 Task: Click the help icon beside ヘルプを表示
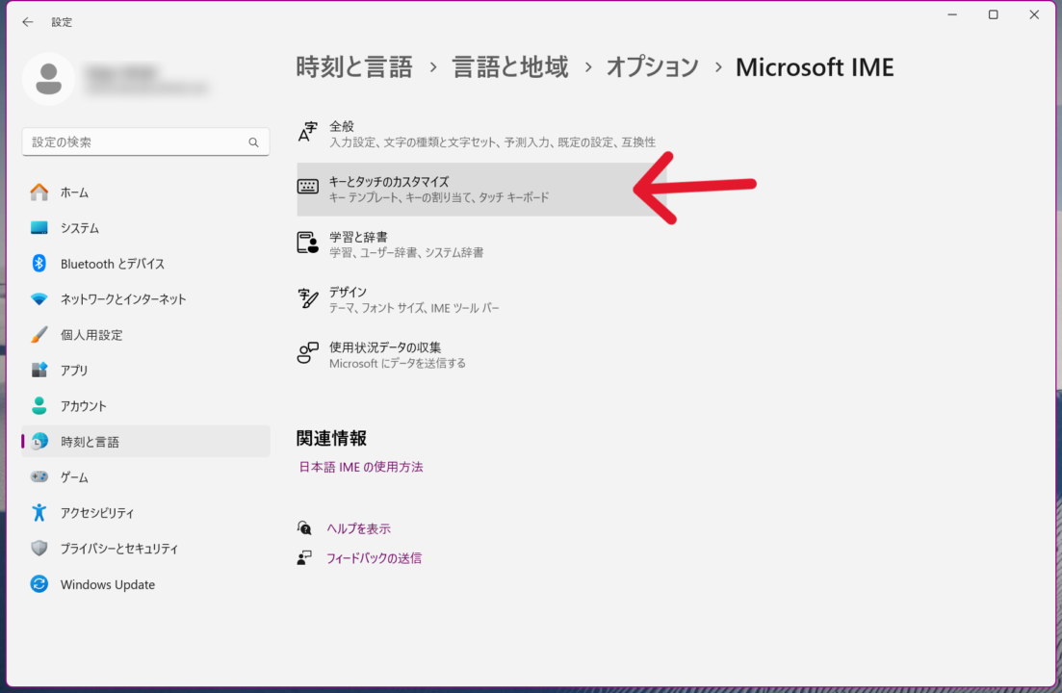coord(304,528)
